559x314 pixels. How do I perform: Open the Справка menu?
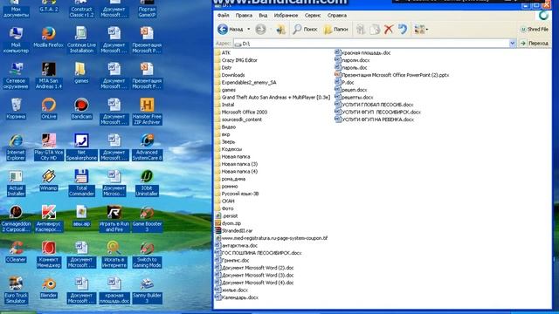pyautogui.click(x=337, y=16)
